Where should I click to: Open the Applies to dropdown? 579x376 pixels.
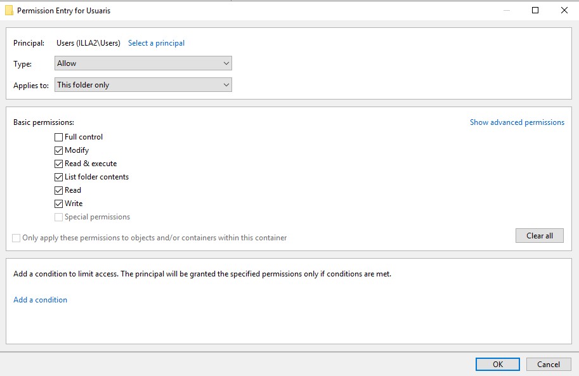point(143,85)
